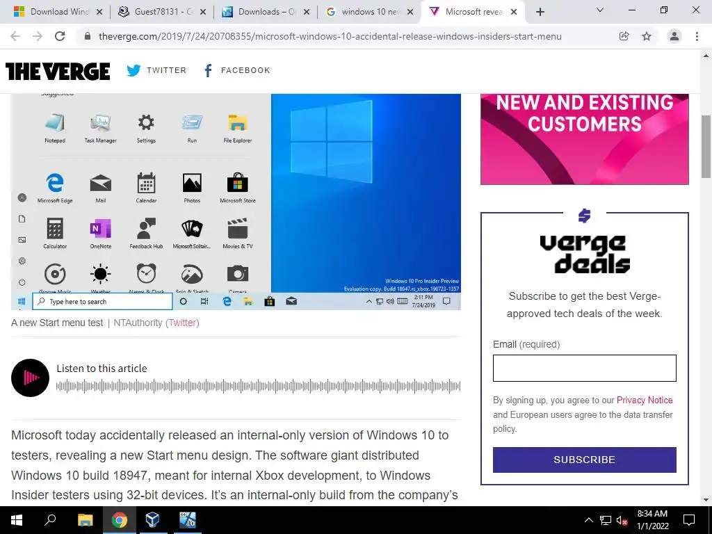Viewport: 712px width, 534px height.
Task: Go to The Verge homepage logo
Action: click(58, 72)
